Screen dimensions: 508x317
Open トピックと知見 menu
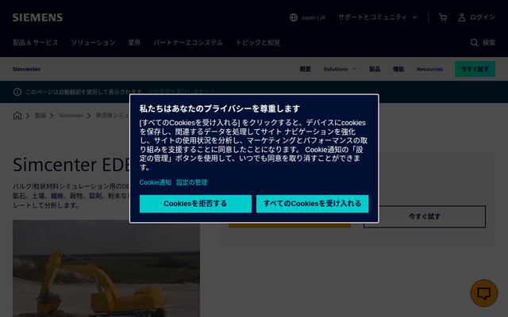[258, 43]
